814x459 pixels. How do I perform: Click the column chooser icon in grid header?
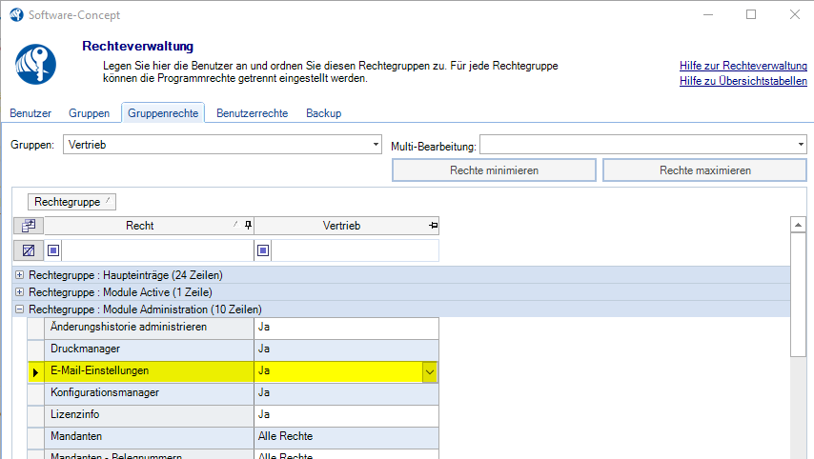click(x=28, y=226)
